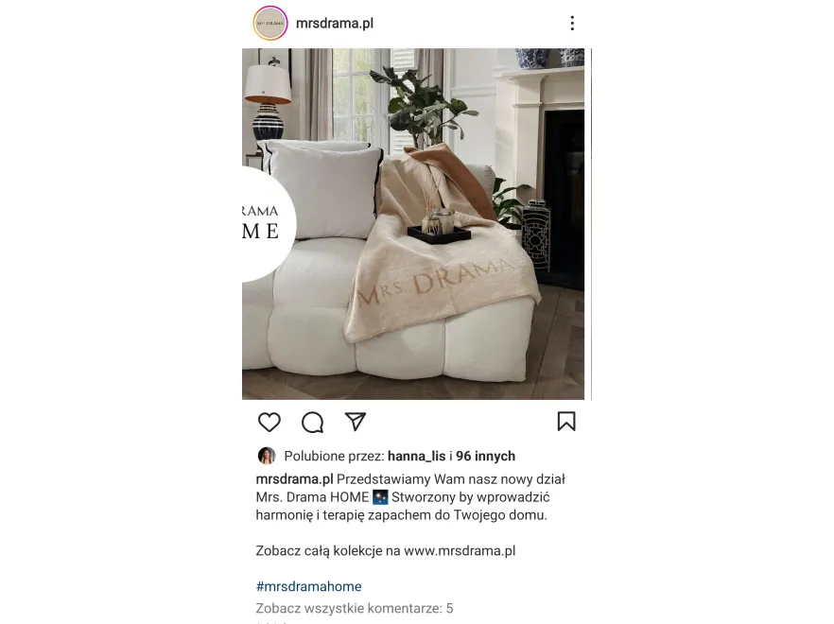Share the post with the paper plane icon
Image resolution: width=834 pixels, height=624 pixels.
tap(356, 422)
